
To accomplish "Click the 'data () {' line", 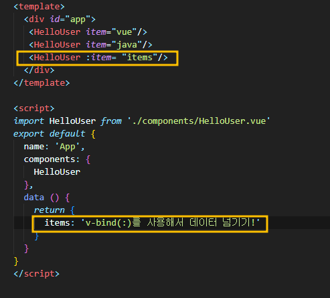I will 47,198.
